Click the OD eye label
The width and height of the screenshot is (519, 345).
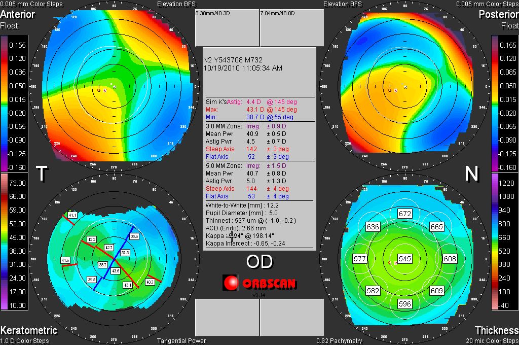coord(259,262)
